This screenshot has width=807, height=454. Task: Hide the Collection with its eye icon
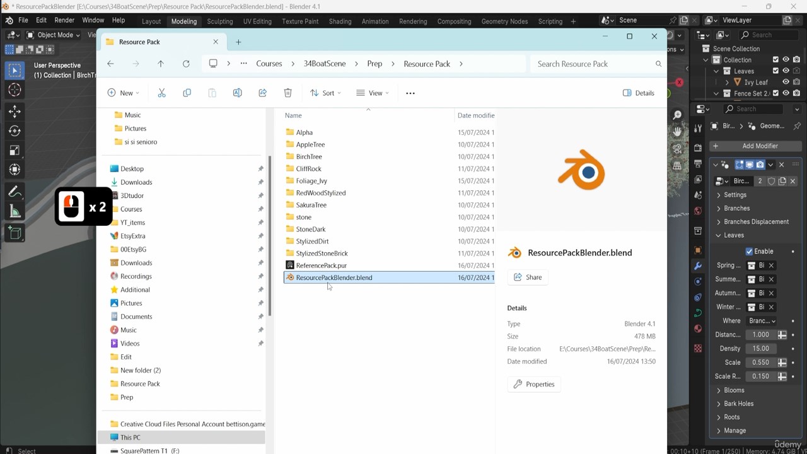click(786, 60)
